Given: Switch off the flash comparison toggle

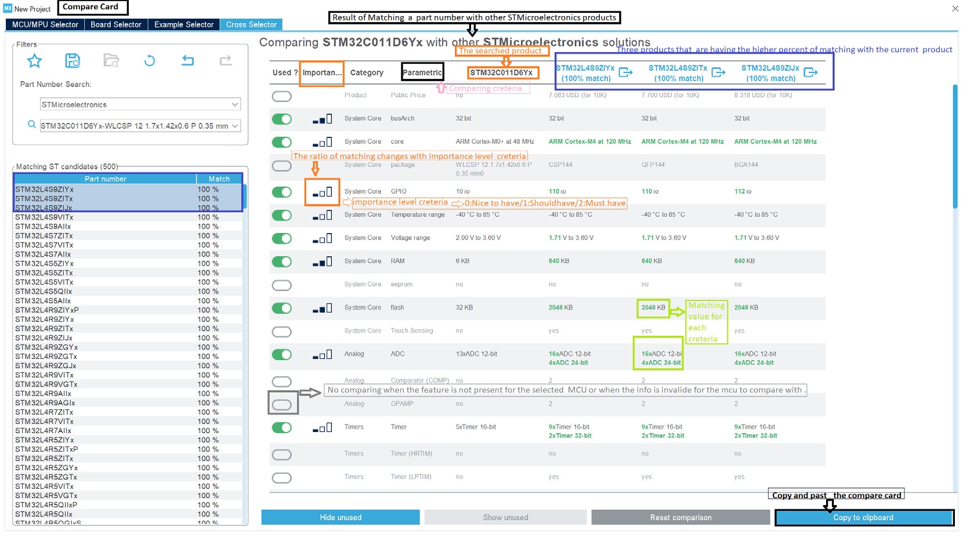Looking at the screenshot, I should [282, 308].
